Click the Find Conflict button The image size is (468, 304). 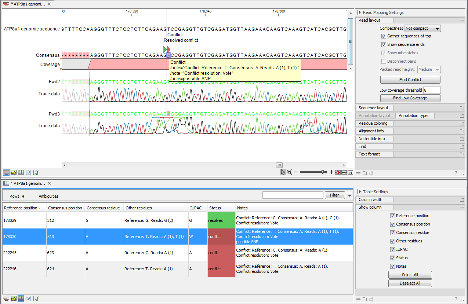point(410,80)
